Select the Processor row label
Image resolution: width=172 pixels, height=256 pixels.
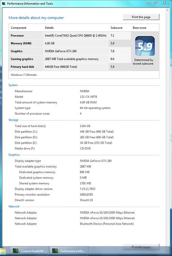click(x=17, y=35)
